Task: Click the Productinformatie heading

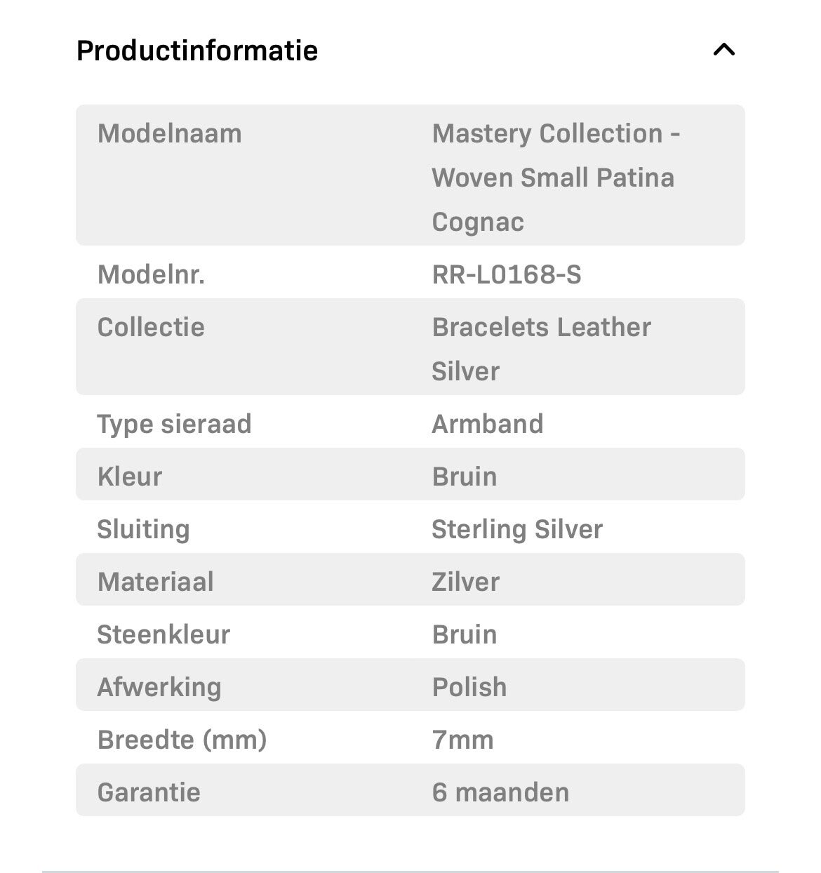Action: 197,51
